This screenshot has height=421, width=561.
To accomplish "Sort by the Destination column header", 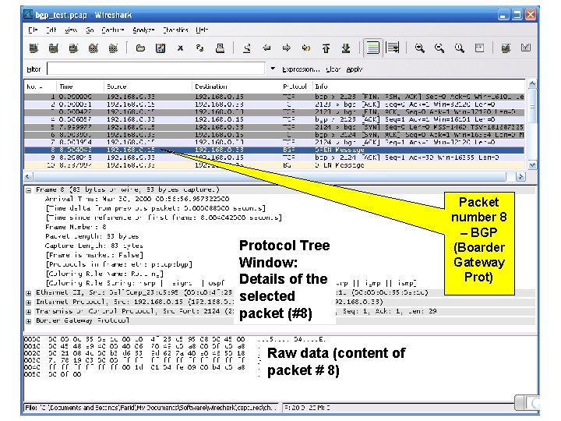I will (237, 87).
